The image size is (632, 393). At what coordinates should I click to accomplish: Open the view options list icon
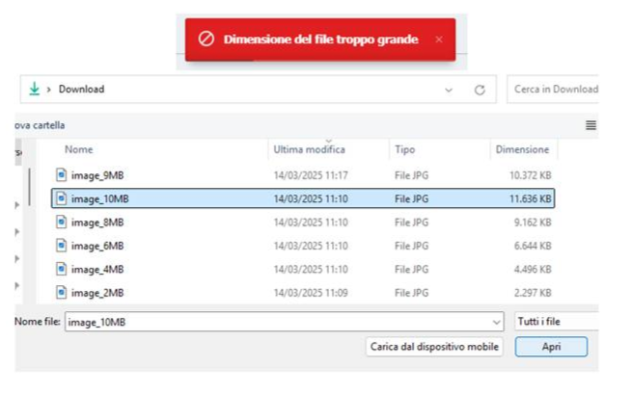[x=591, y=125]
